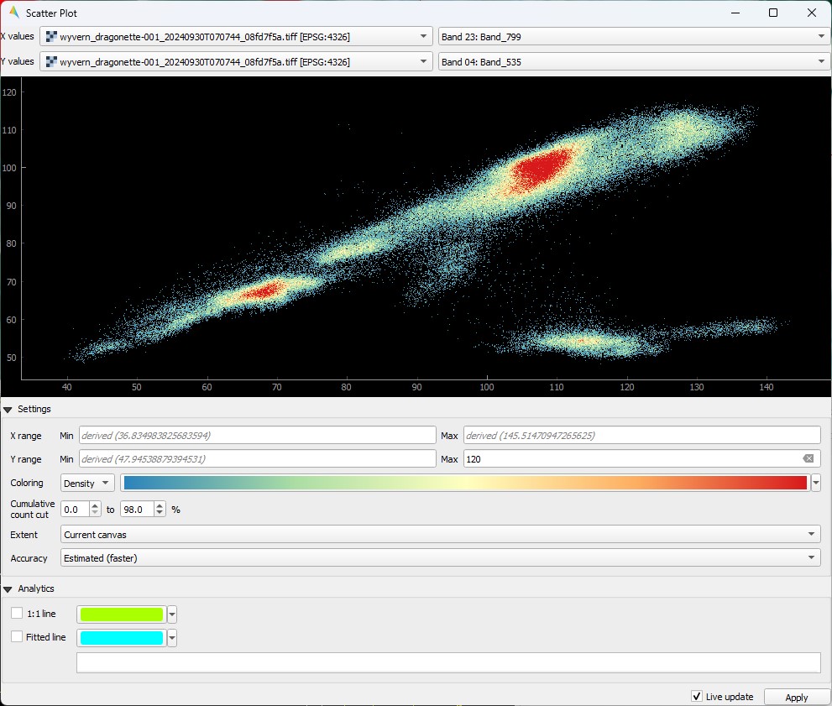Pick the cyan Fitted line color
Screen dimensions: 832x706
(122, 638)
